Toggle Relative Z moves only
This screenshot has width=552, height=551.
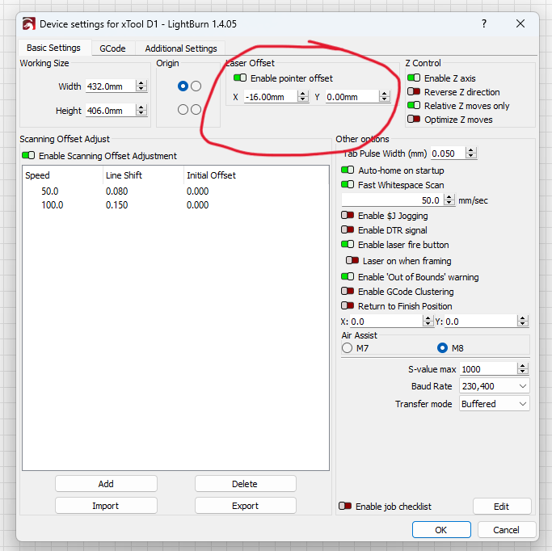pos(414,105)
